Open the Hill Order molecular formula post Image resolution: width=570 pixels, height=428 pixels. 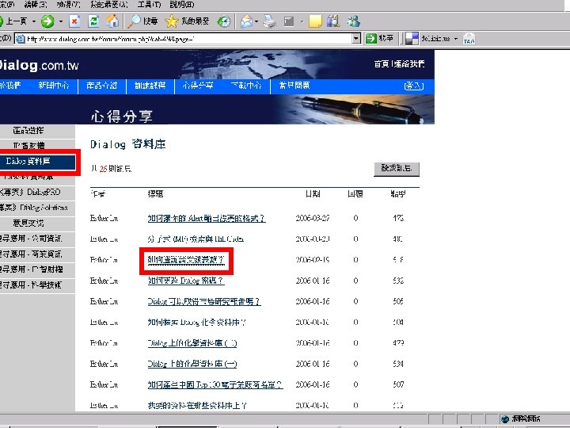(196, 239)
